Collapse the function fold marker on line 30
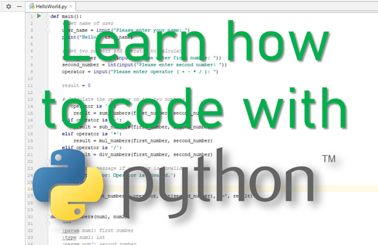 point(48,217)
